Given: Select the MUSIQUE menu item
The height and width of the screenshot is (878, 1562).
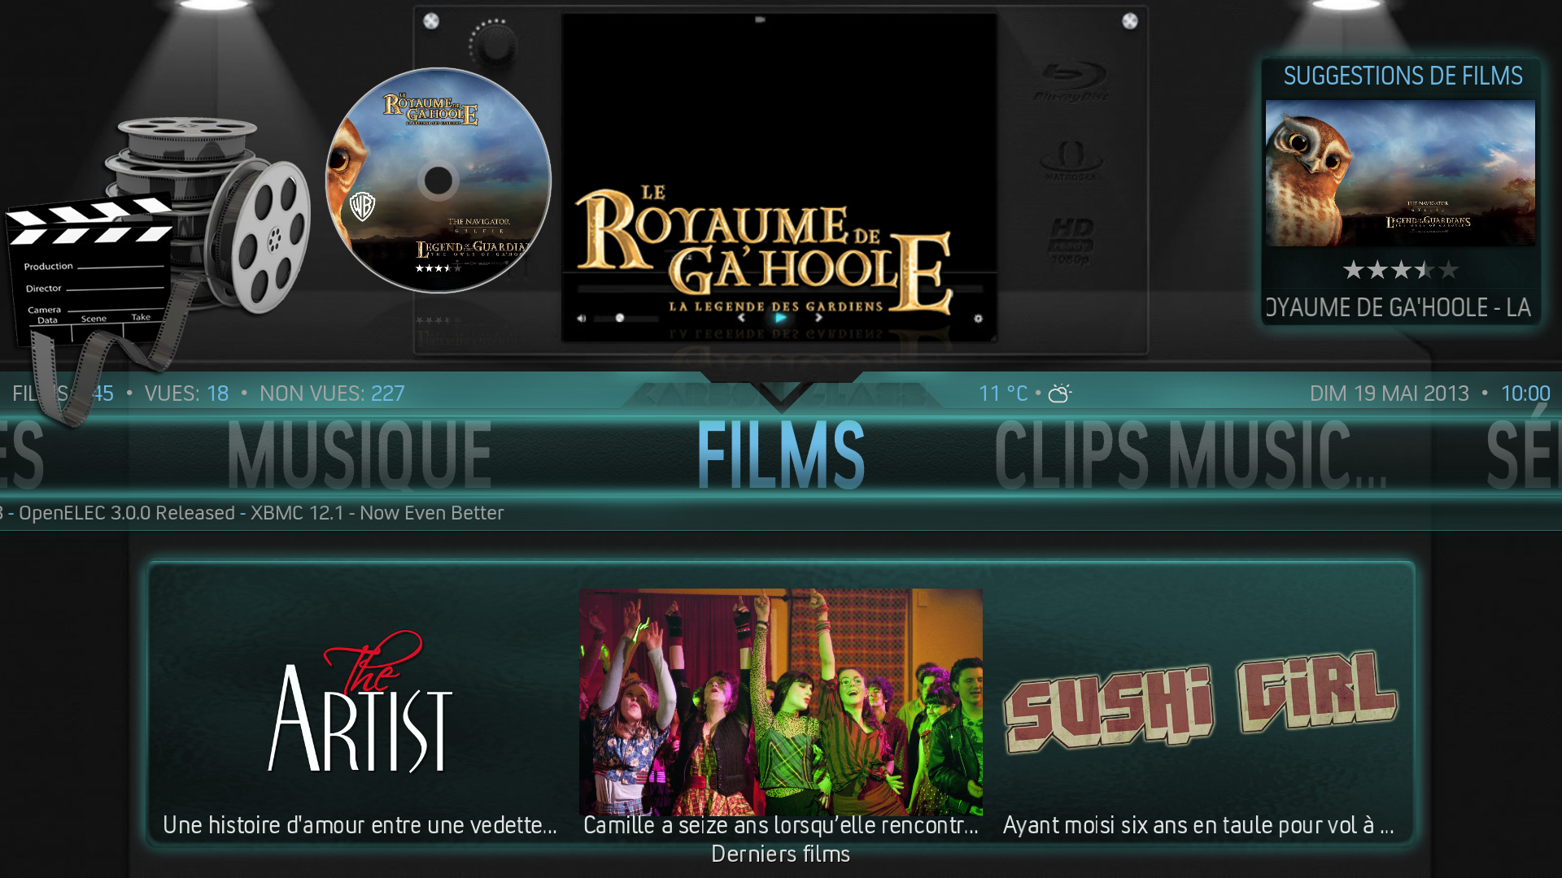Looking at the screenshot, I should [x=359, y=454].
